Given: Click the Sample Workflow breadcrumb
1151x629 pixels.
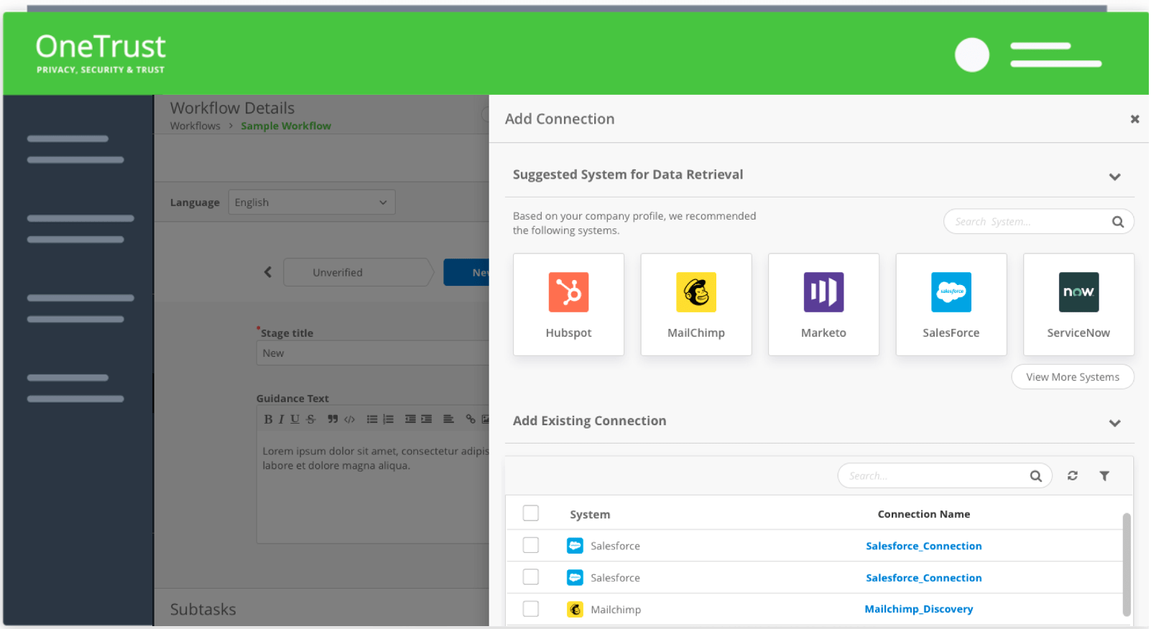Looking at the screenshot, I should (286, 126).
